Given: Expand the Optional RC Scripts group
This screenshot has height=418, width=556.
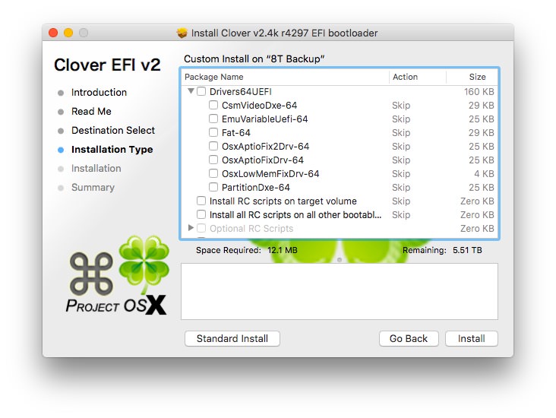Looking at the screenshot, I should [191, 228].
